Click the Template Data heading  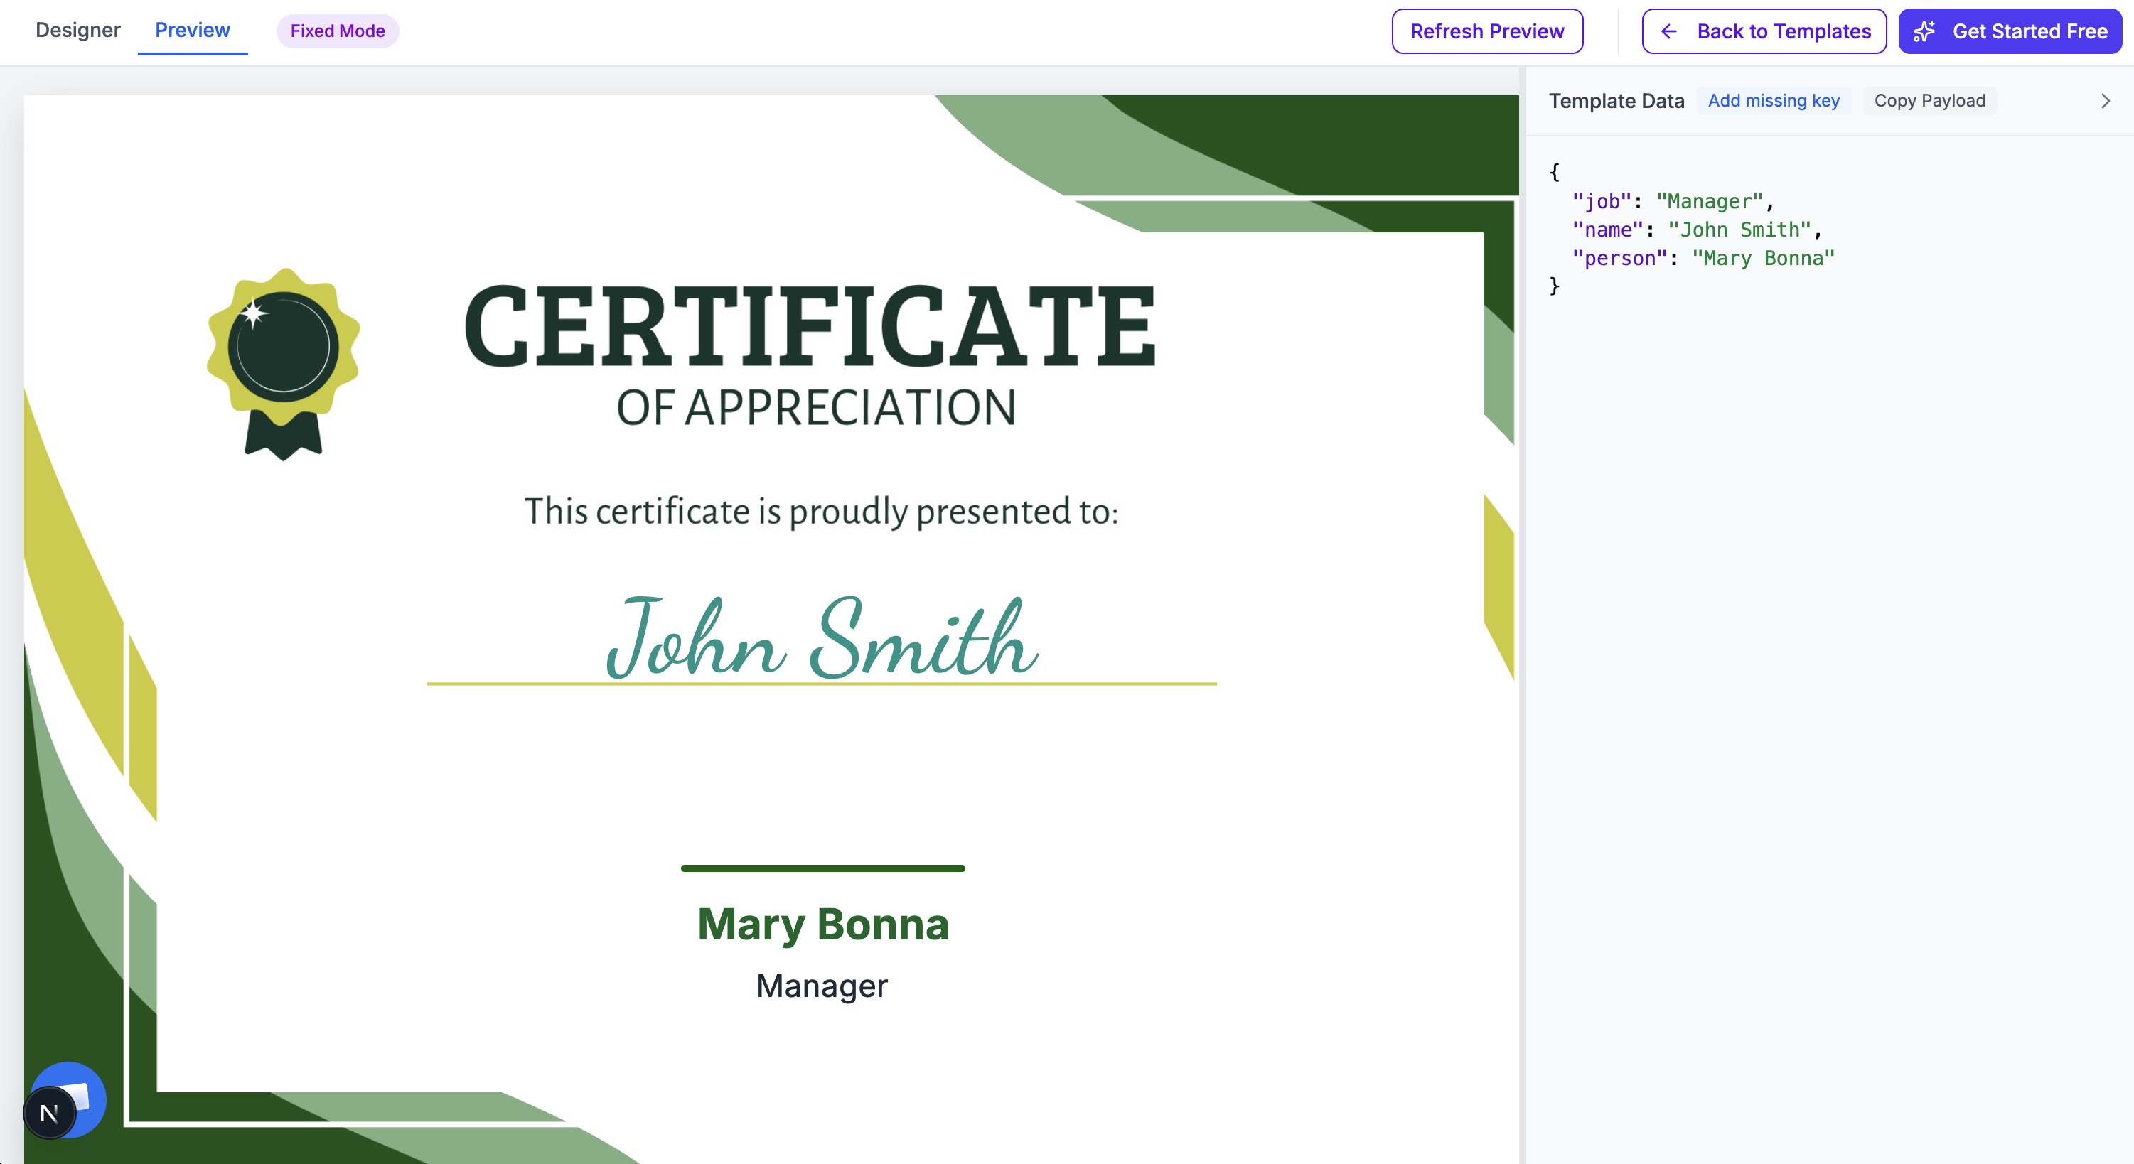click(x=1616, y=100)
